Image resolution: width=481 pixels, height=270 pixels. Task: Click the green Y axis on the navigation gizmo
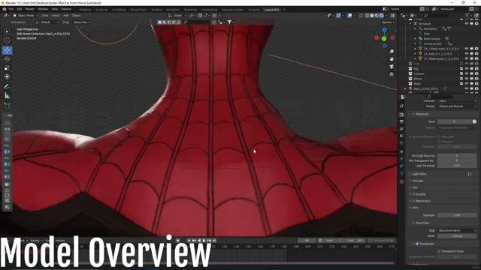click(x=384, y=38)
